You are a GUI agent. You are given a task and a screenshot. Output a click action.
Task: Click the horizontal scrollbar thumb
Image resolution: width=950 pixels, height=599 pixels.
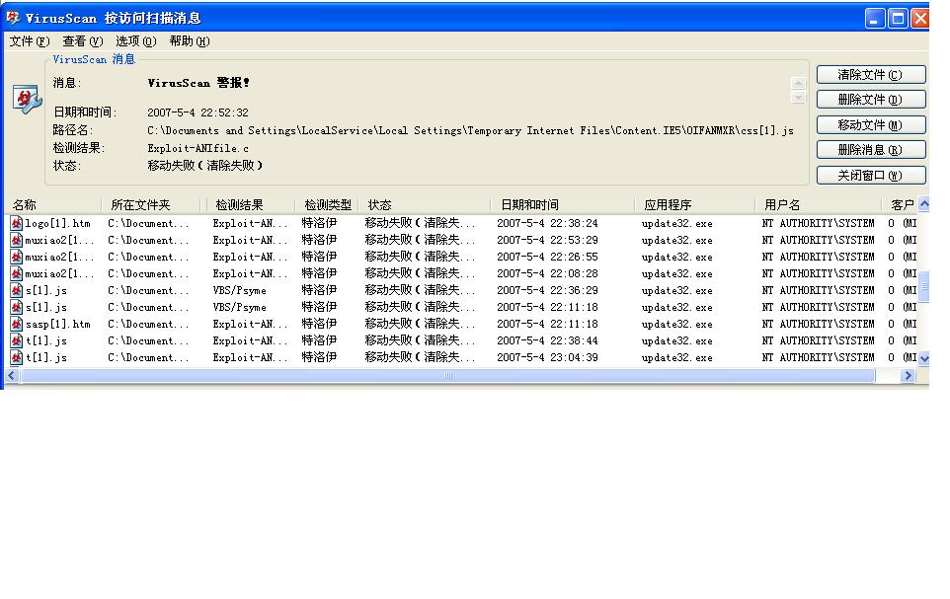[x=447, y=376]
